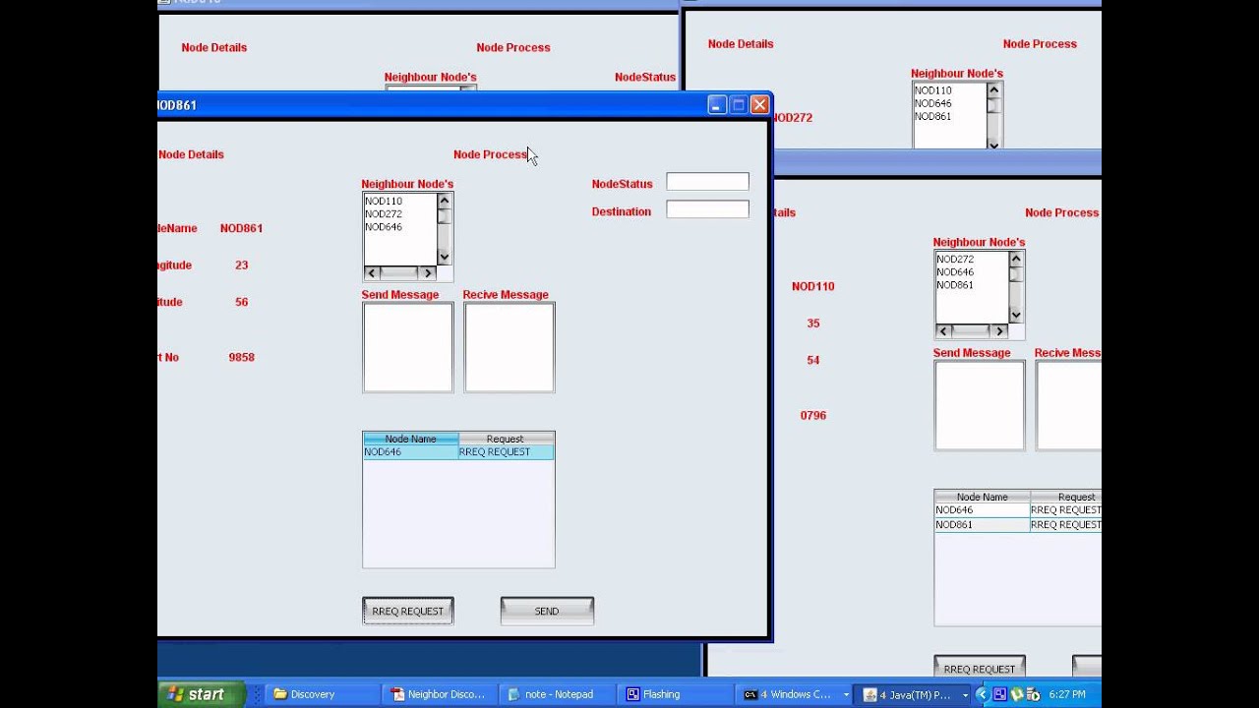Screen dimensions: 1259x708
Task: Click the SEND button in NOD861 window
Action: coord(547,611)
